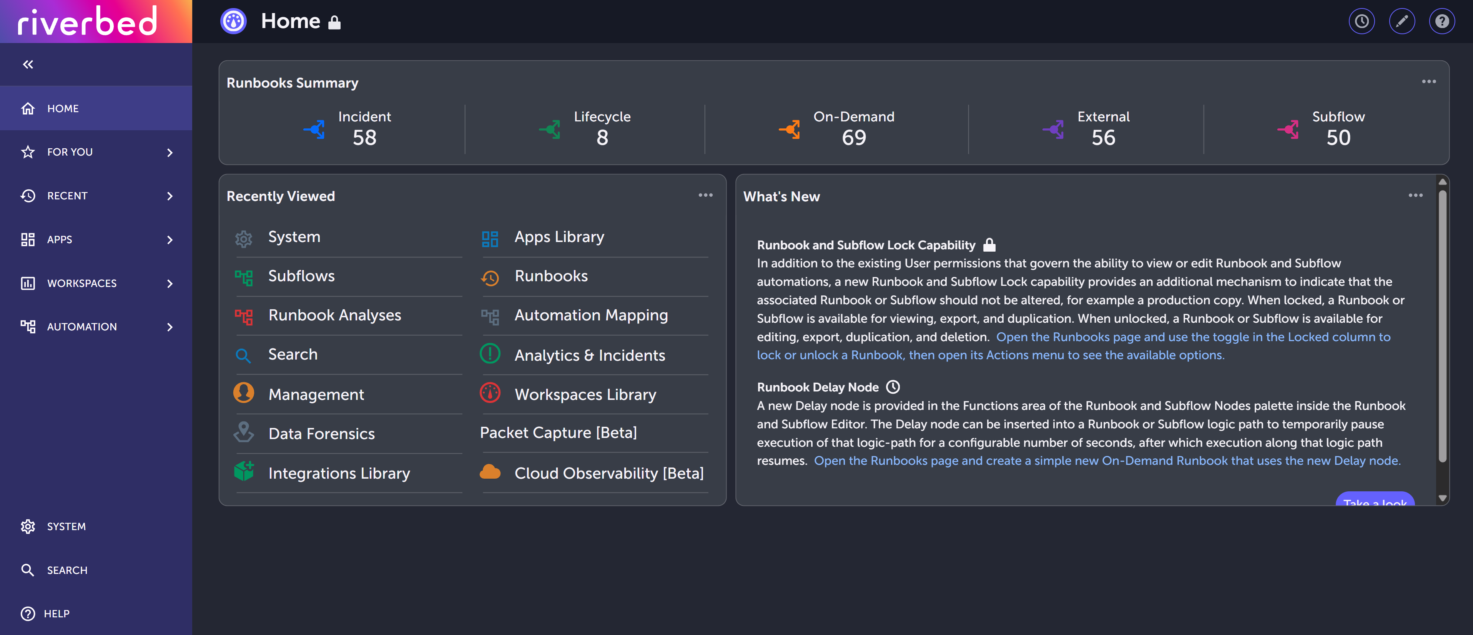The image size is (1473, 635).
Task: Click the clock time-range icon in header
Action: [x=1362, y=22]
